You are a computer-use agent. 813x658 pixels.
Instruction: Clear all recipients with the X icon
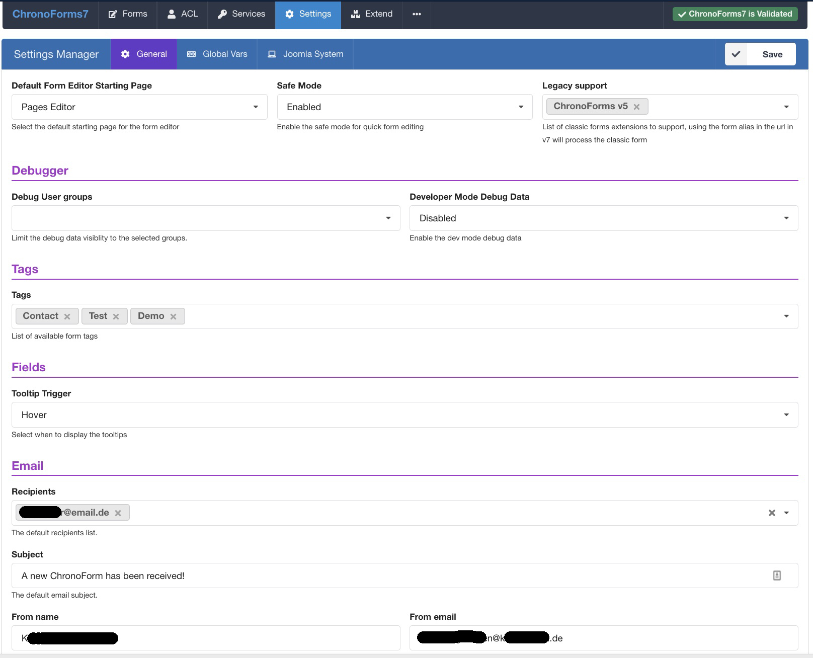point(772,513)
